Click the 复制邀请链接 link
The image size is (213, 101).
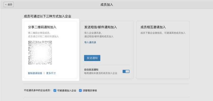(x=35, y=73)
